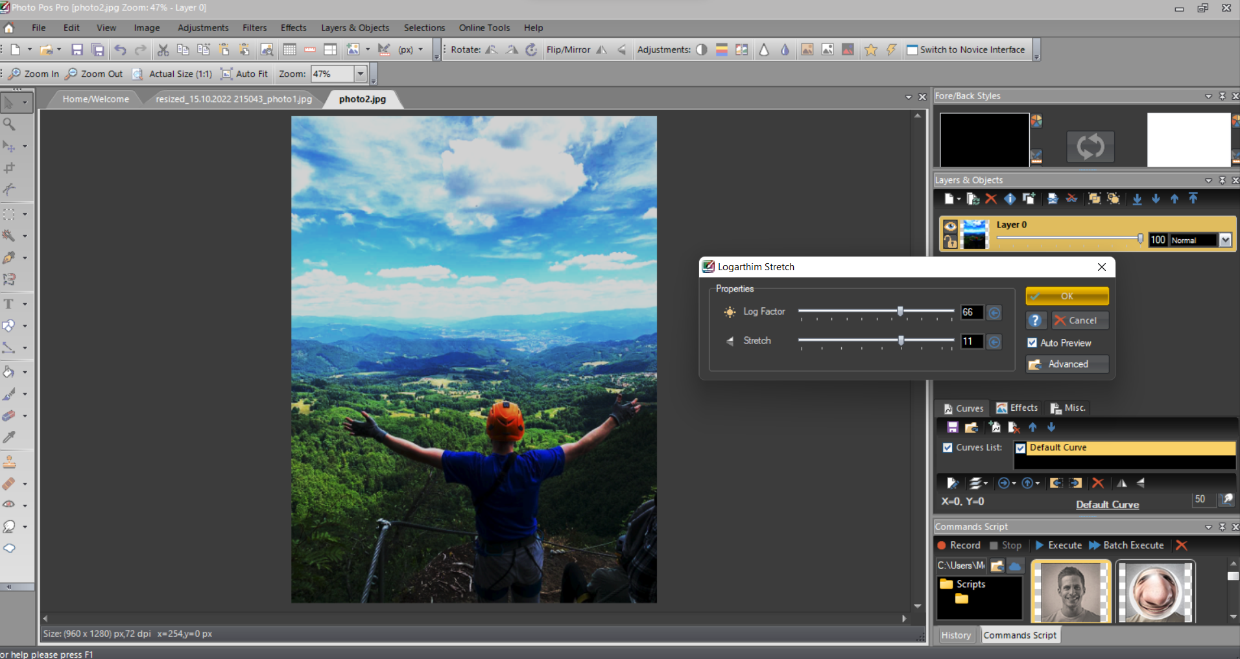Click the reset Stretch value button
The height and width of the screenshot is (659, 1240).
[994, 341]
